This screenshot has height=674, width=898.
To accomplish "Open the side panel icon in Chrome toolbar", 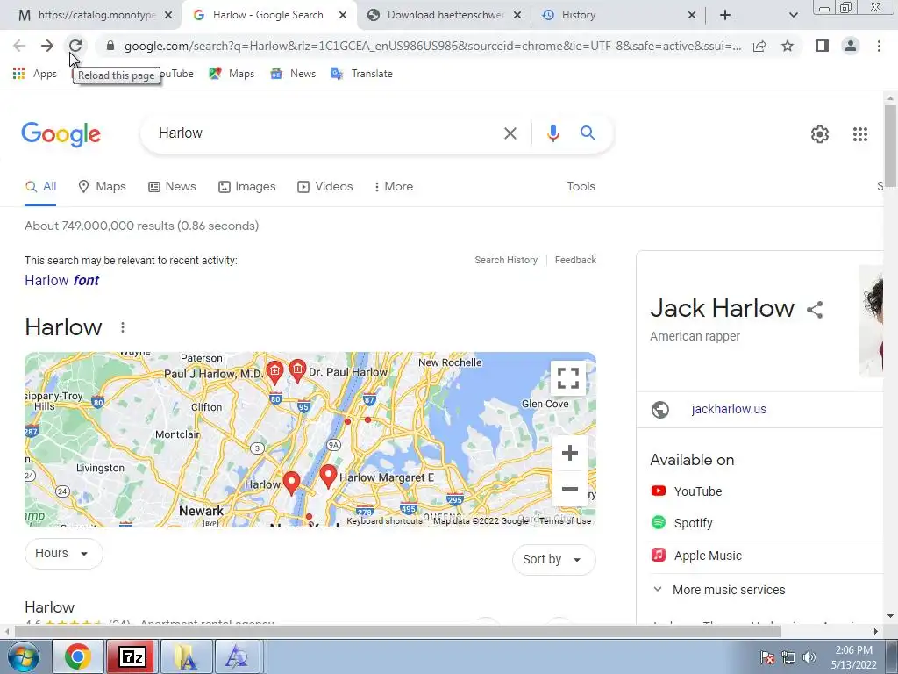I will tap(823, 46).
